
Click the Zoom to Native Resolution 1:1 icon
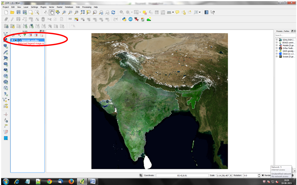pos(77,12)
